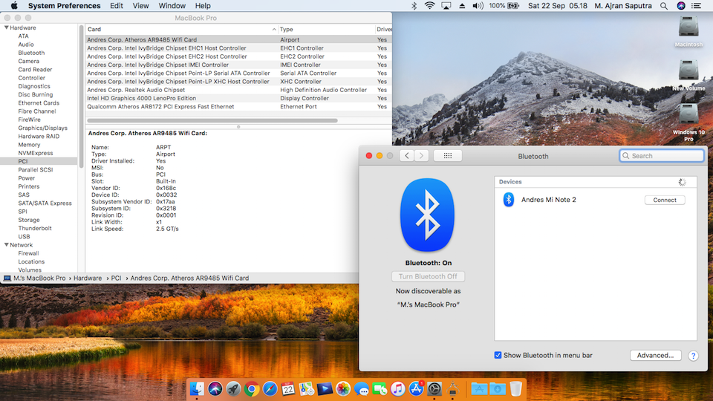Select Thunderbolt in the hardware sidebar
This screenshot has height=401, width=713.
[x=35, y=228]
